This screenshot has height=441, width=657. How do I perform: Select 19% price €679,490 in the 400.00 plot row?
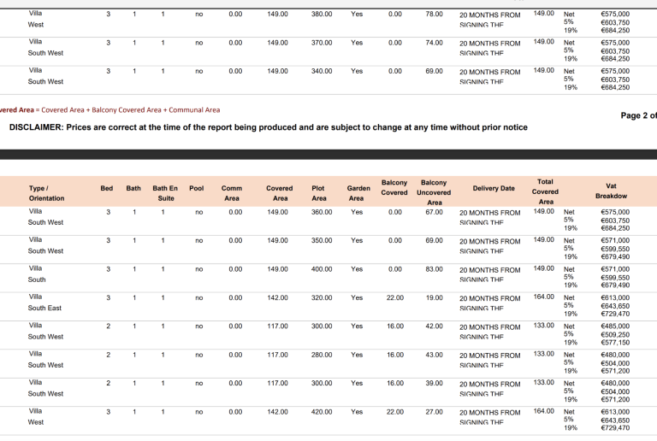click(615, 285)
